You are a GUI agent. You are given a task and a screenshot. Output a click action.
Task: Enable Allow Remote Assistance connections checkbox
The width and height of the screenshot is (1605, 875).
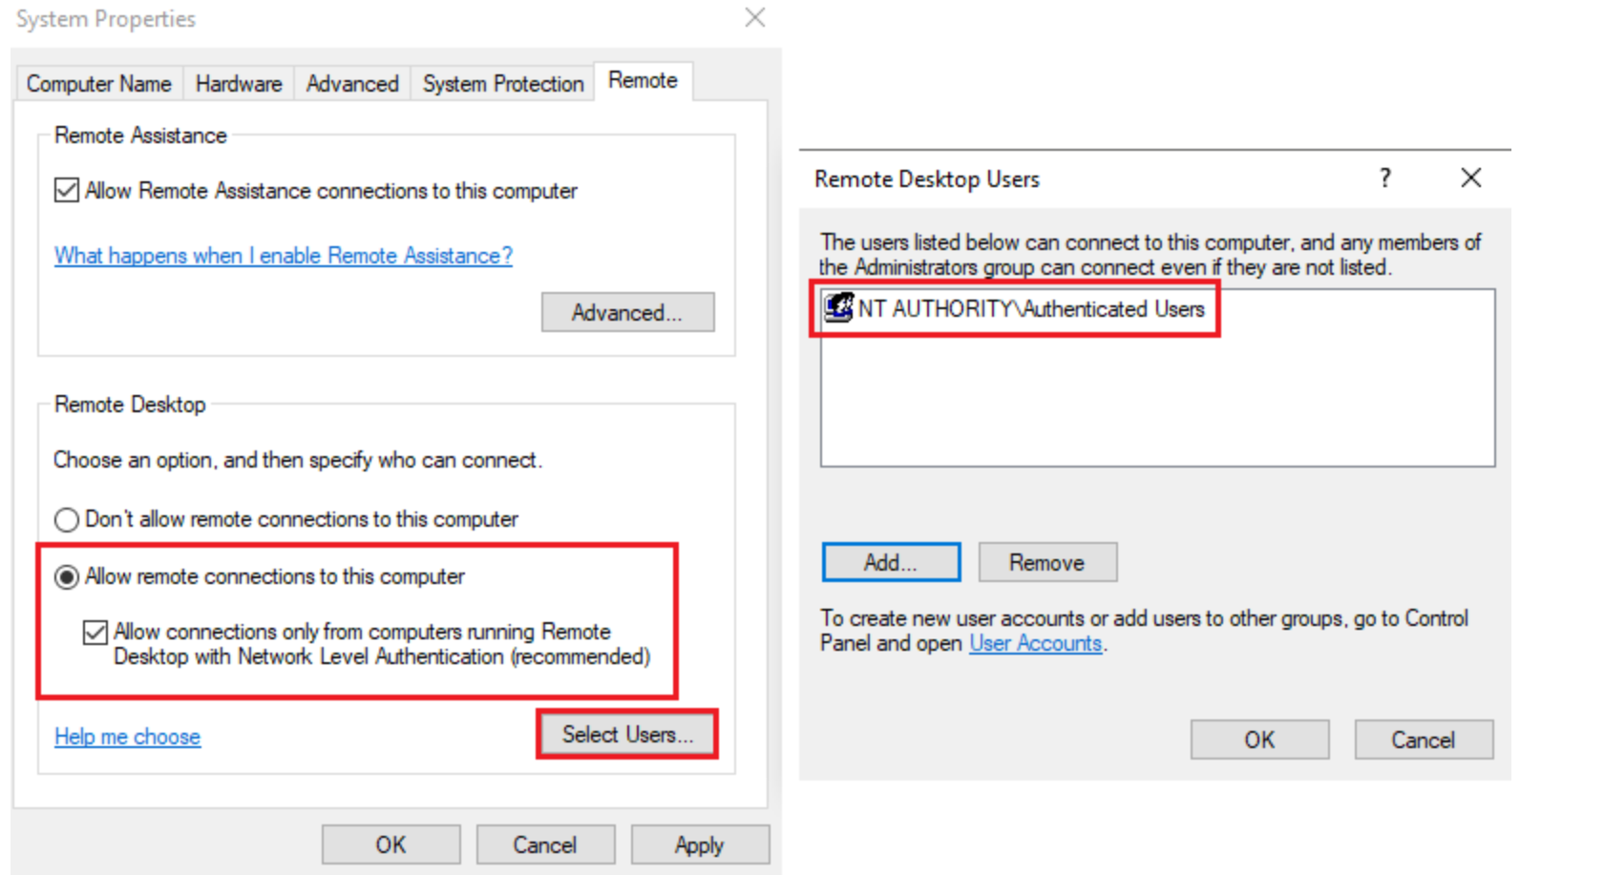65,190
